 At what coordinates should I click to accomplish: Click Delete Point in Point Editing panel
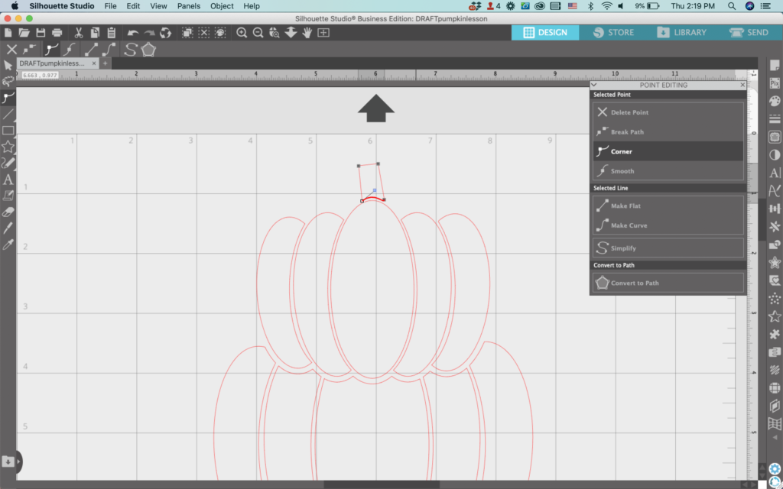668,112
